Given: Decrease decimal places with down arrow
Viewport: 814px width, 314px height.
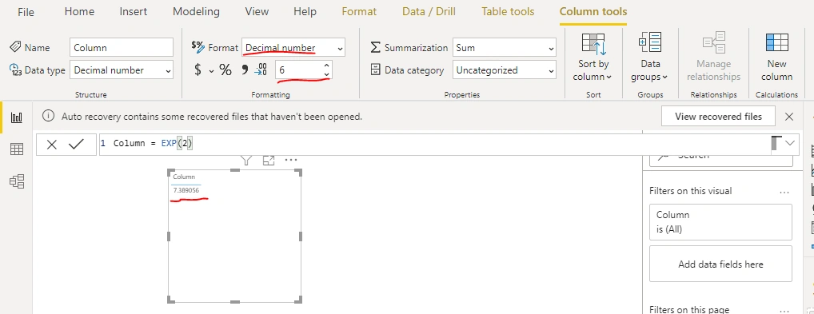Looking at the screenshot, I should (x=326, y=75).
